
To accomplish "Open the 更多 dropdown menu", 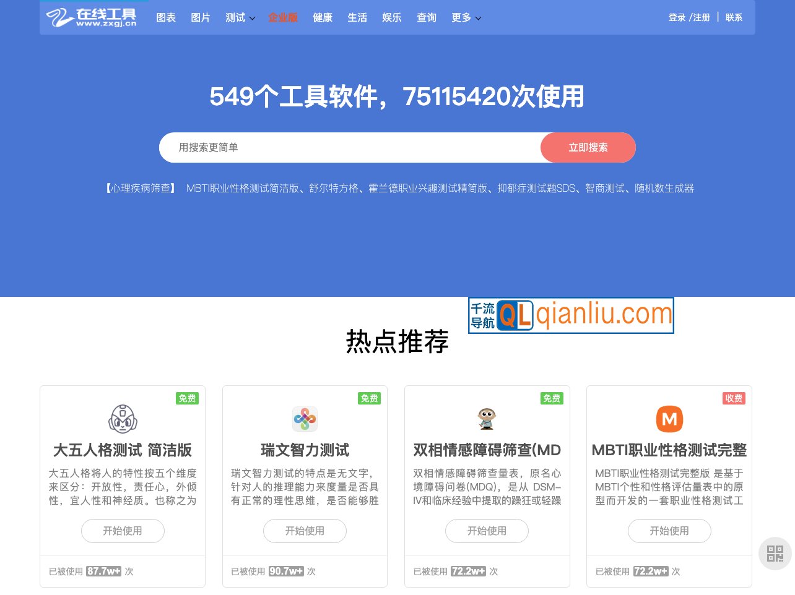I will coord(462,17).
